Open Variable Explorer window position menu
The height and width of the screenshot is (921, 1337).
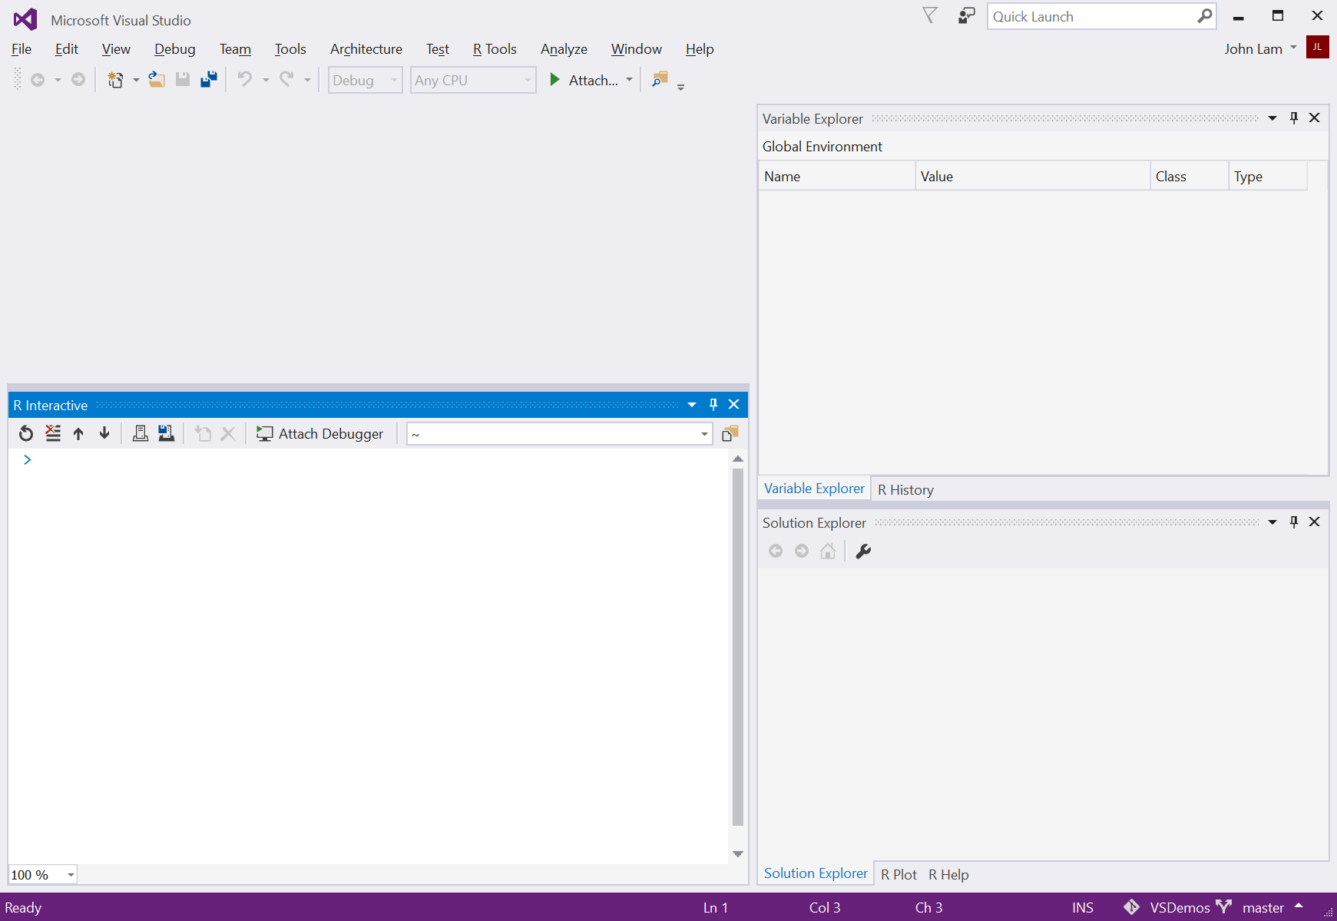1272,118
